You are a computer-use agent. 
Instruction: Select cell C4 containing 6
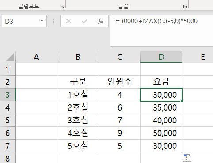119,107
